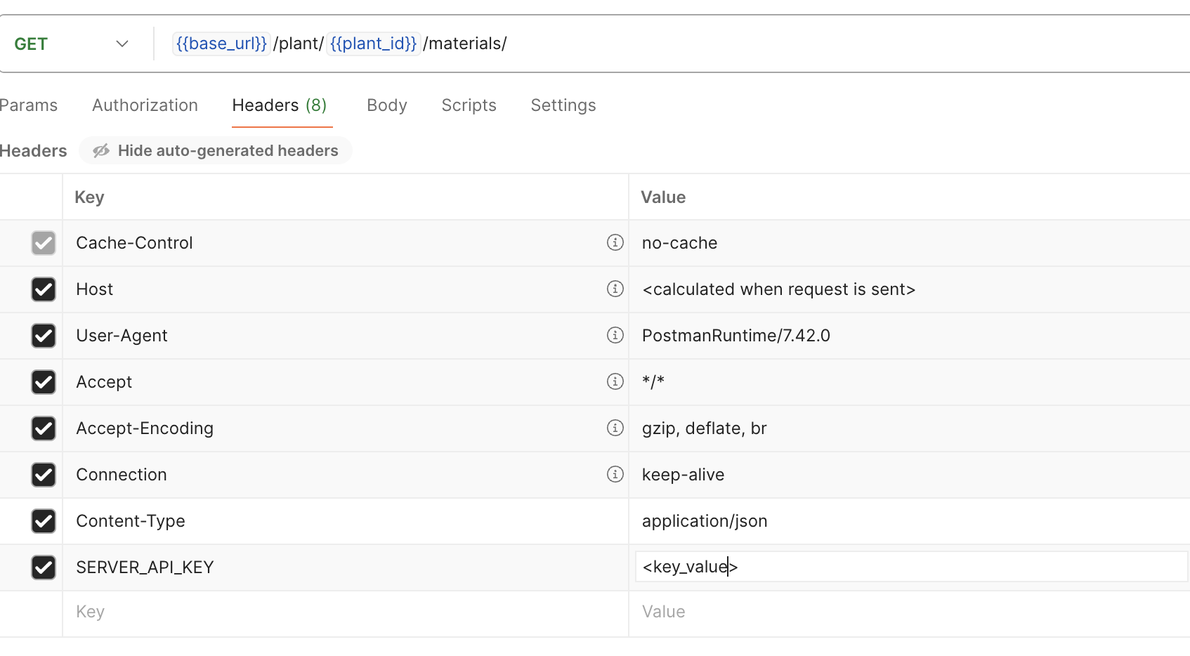The height and width of the screenshot is (656, 1190).
Task: Click the crossed-eye icon on Hide auto-generated headers
Action: 101,150
